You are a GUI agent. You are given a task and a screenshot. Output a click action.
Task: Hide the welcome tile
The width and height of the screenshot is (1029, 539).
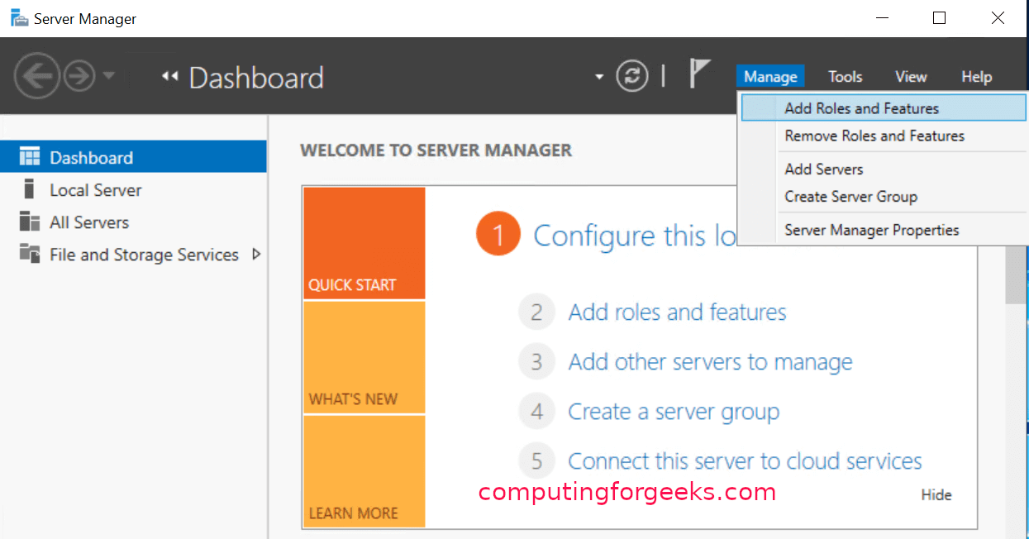936,494
